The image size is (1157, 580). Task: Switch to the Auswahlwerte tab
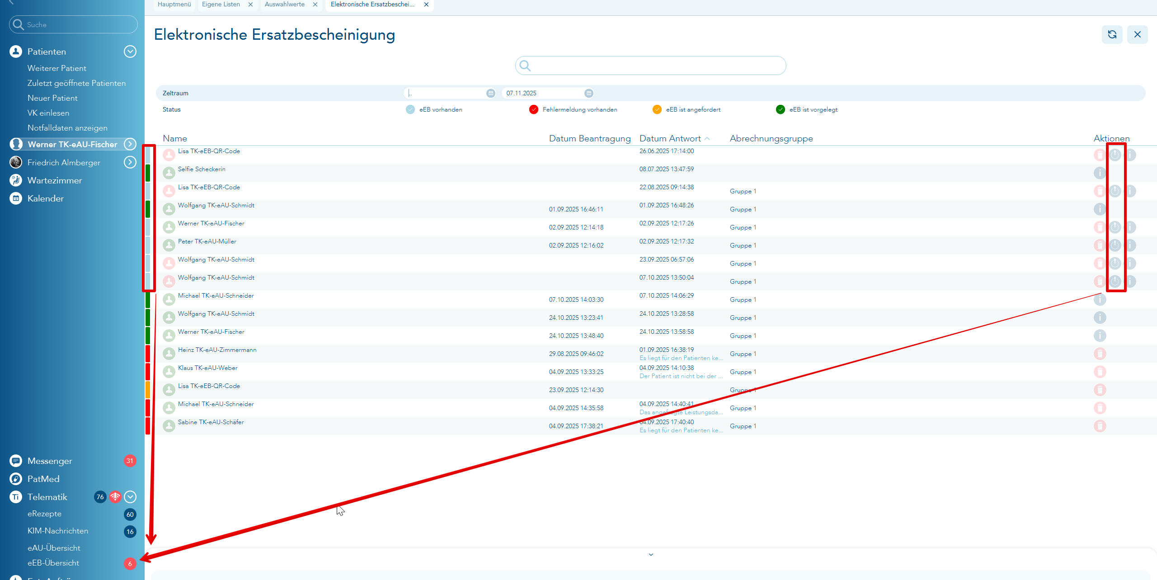(x=285, y=5)
